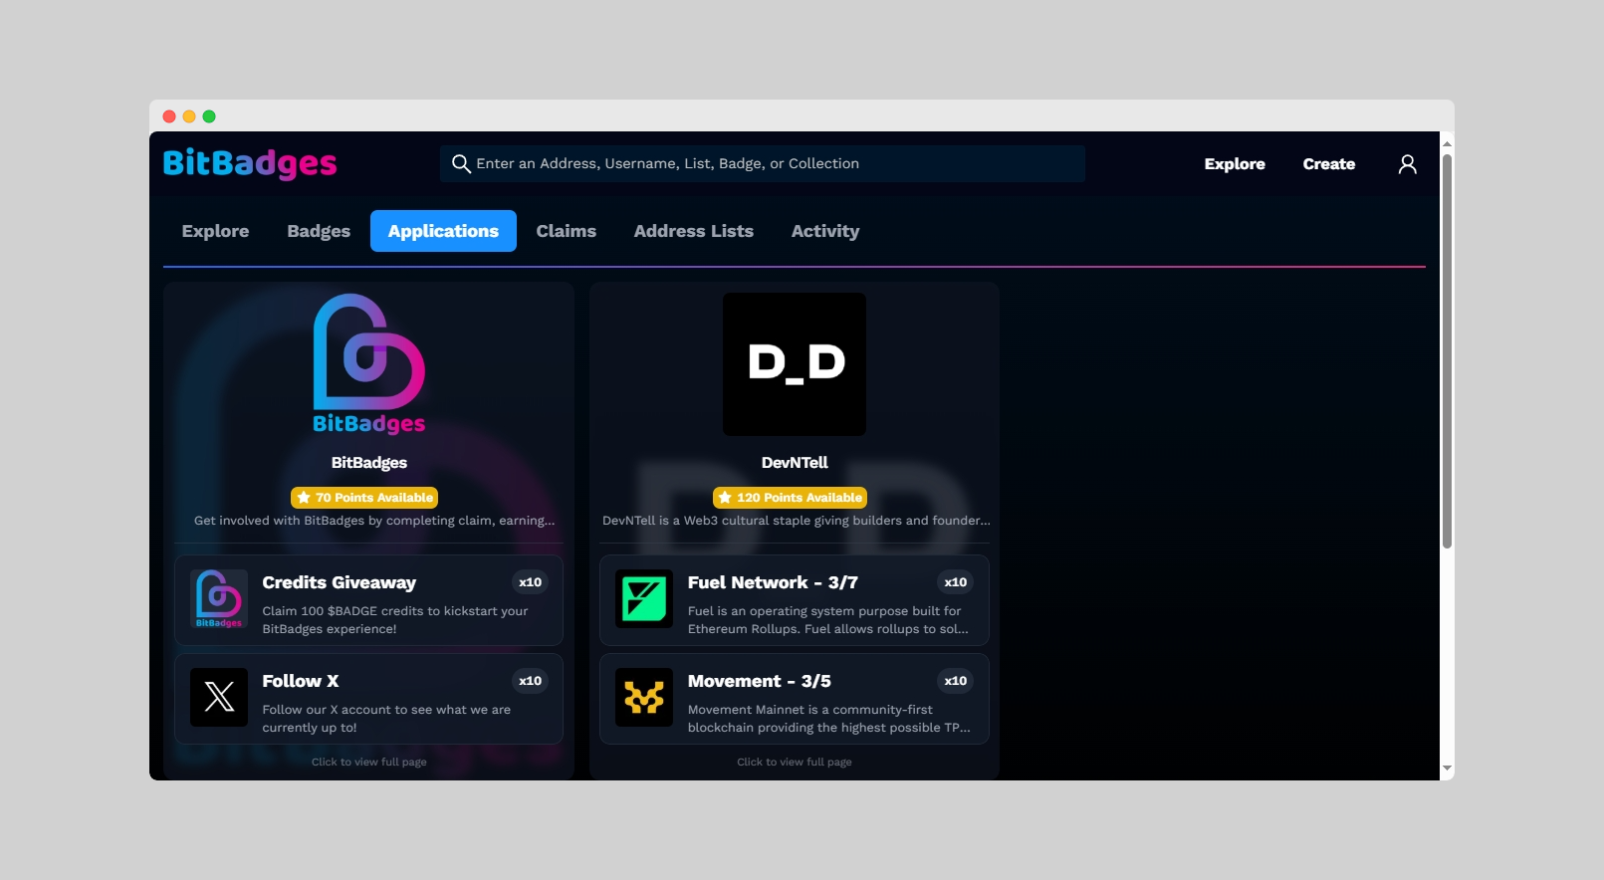Click the X logo in Follow X
The height and width of the screenshot is (880, 1604).
(219, 697)
